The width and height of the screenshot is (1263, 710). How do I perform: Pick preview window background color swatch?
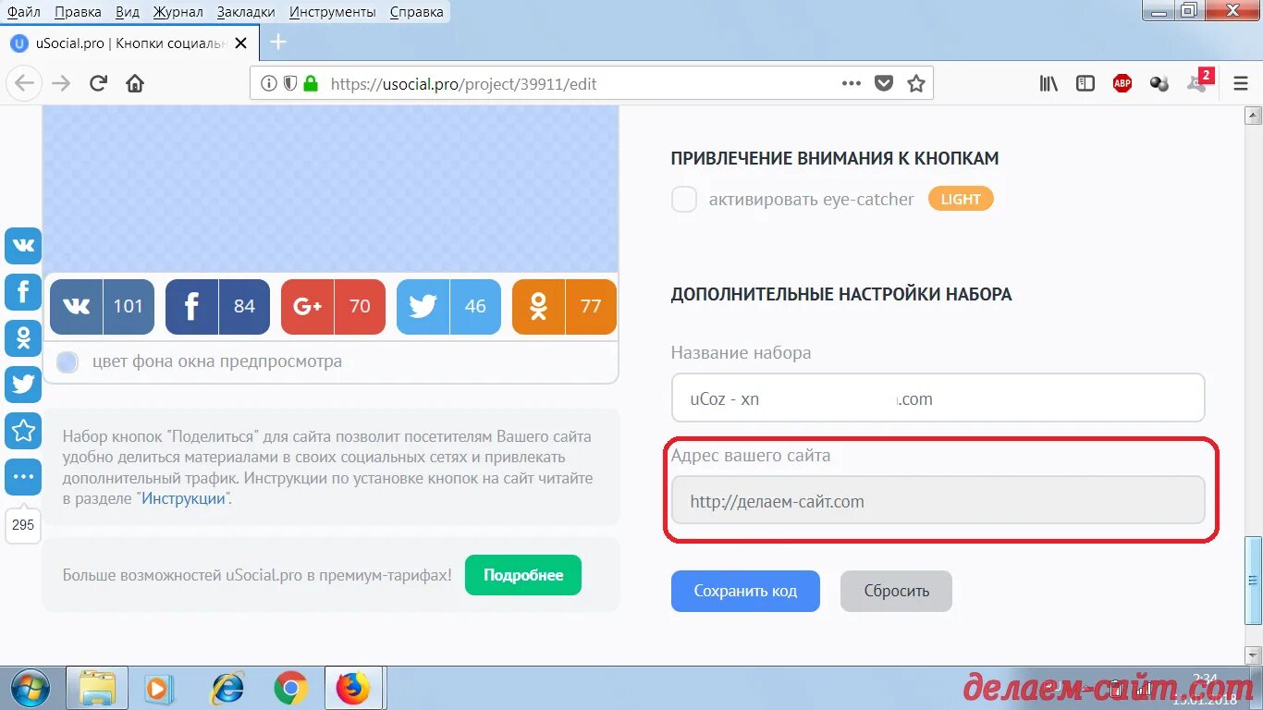pos(67,362)
